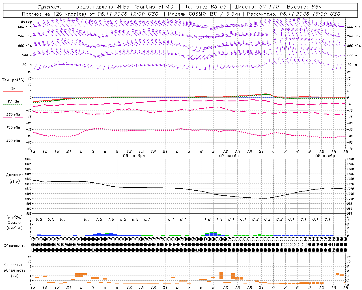Image resolution: width=362 pixels, height=290 pixels.
Task: Click the forecast start "05.11.2025 12:00 UTC"
Action: (128, 14)
